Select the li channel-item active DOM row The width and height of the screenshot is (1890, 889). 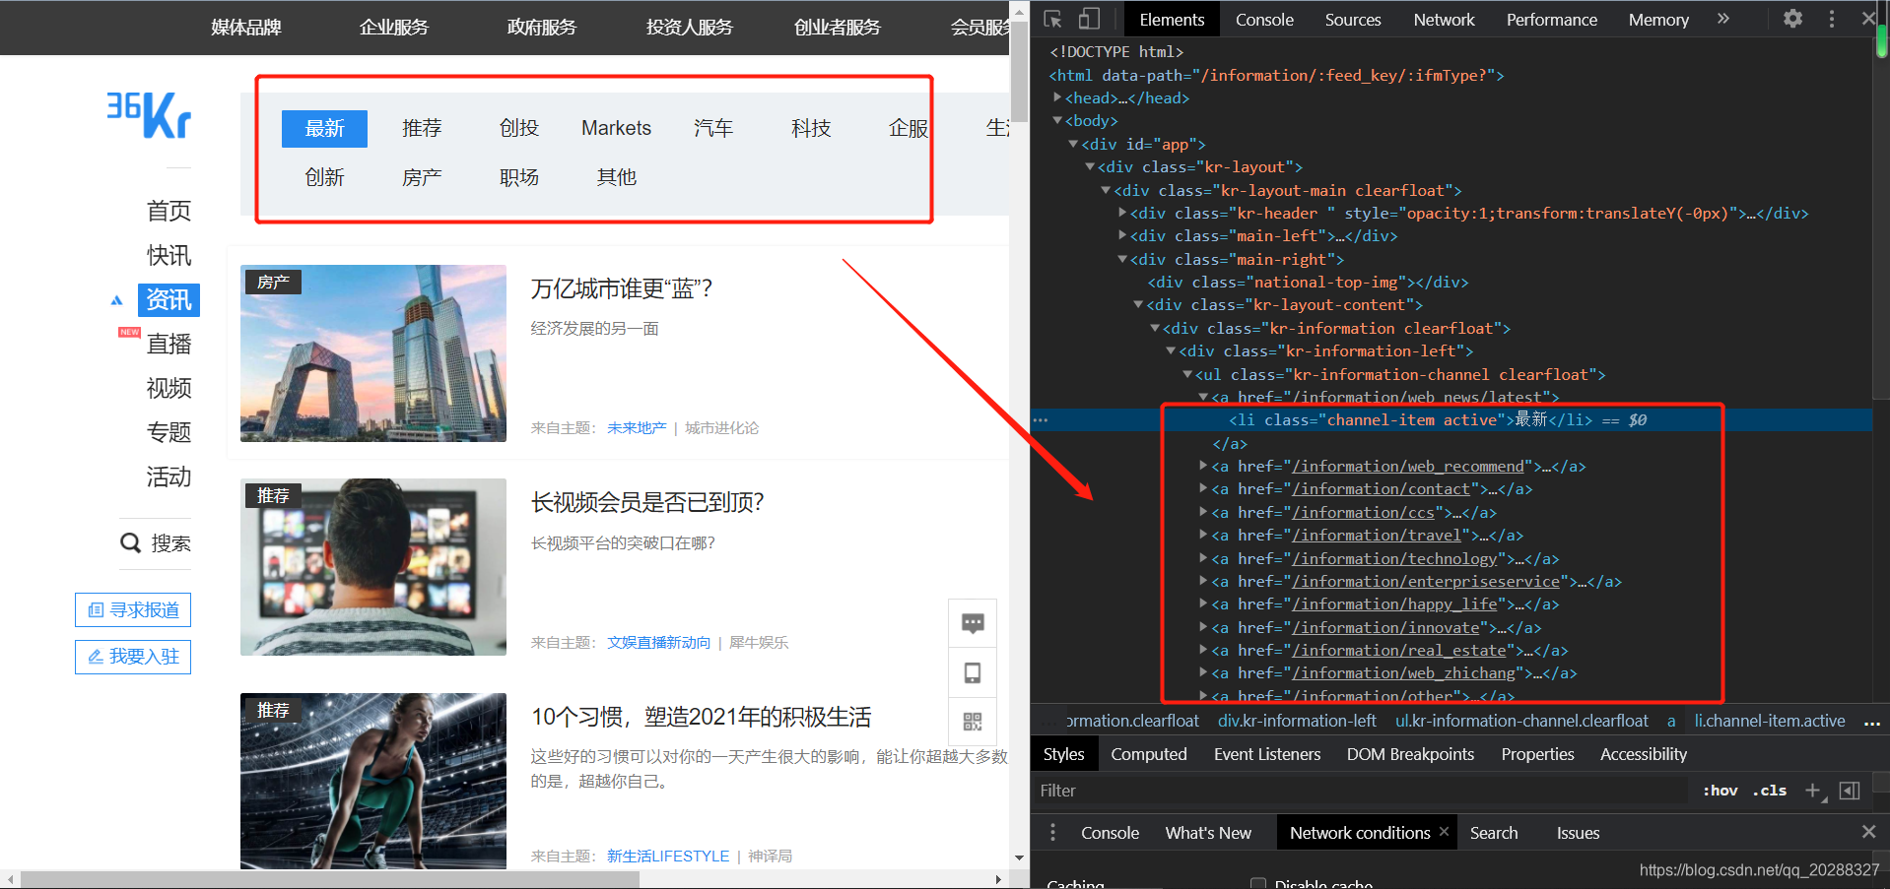[1451, 420]
